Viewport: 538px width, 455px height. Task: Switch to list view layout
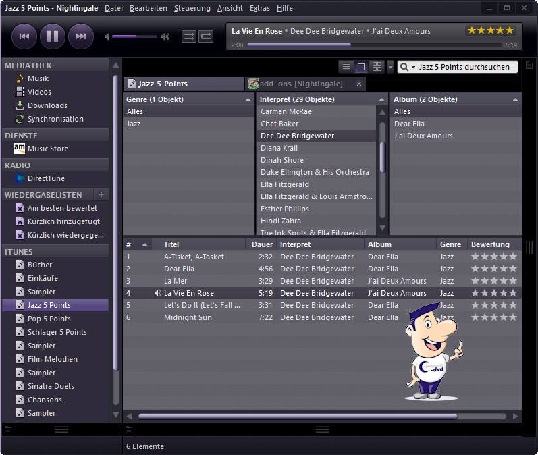pyautogui.click(x=346, y=67)
